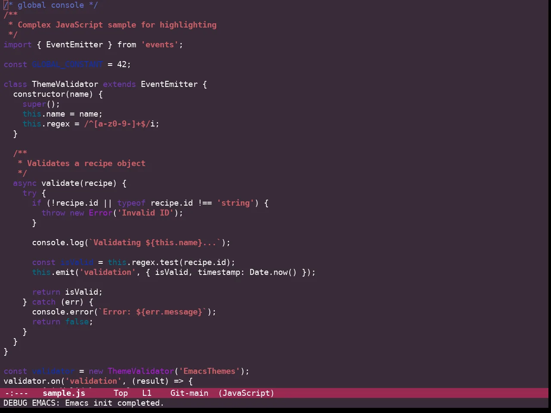Click the 'extends' keyword
551x413 pixels.
tap(119, 84)
